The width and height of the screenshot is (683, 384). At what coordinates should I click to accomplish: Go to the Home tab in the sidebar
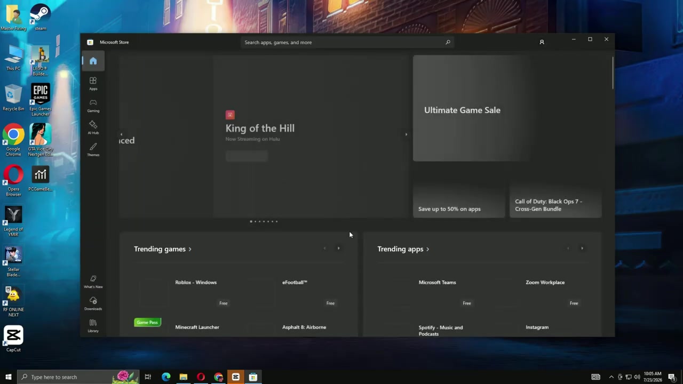(x=93, y=61)
